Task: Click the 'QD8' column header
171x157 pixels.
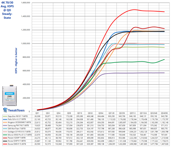Action: coord(69,113)
